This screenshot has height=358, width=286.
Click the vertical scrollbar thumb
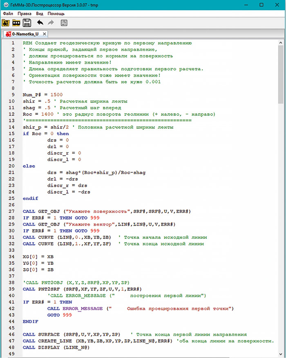281,74
